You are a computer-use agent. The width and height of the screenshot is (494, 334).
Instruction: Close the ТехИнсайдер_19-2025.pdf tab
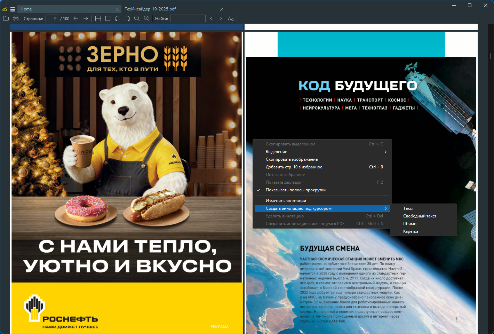(222, 9)
